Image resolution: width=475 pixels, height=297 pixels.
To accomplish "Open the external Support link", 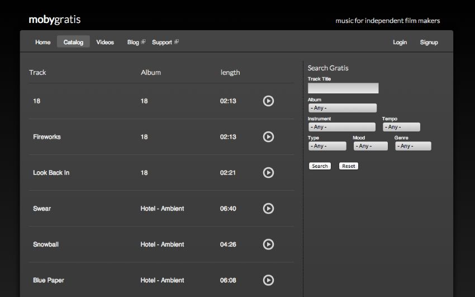I will (165, 42).
